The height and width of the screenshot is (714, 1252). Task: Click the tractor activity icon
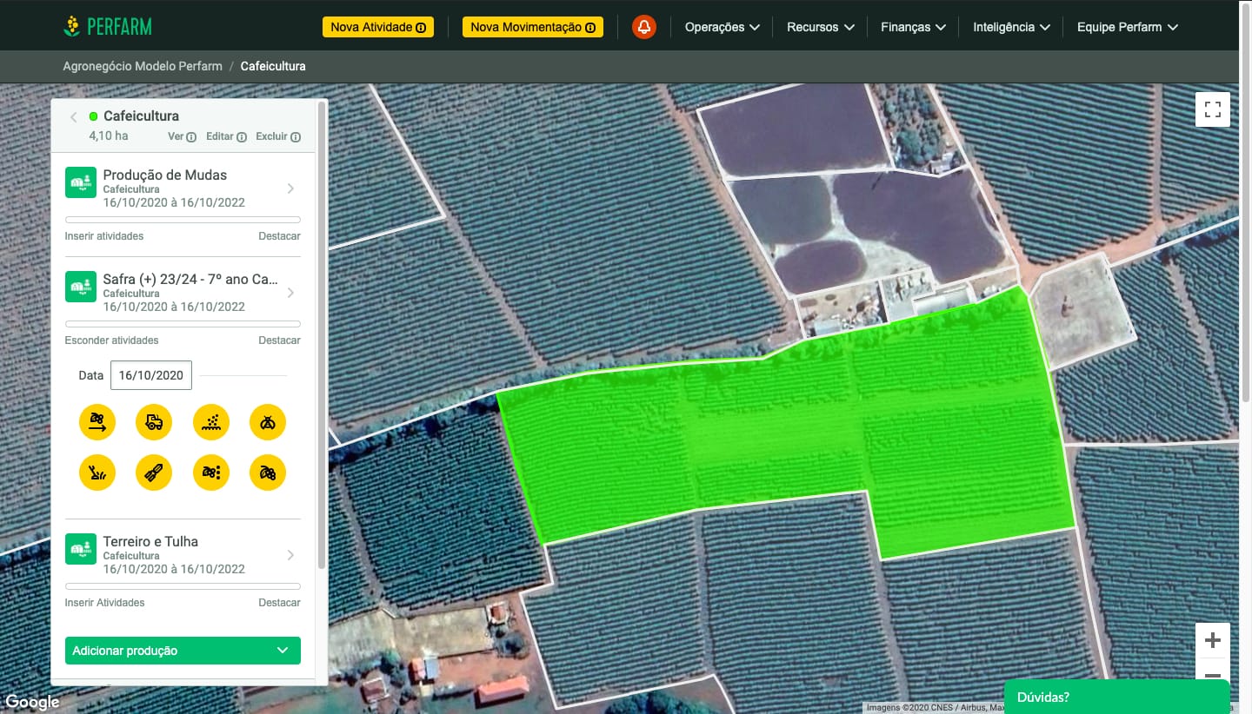[154, 423]
